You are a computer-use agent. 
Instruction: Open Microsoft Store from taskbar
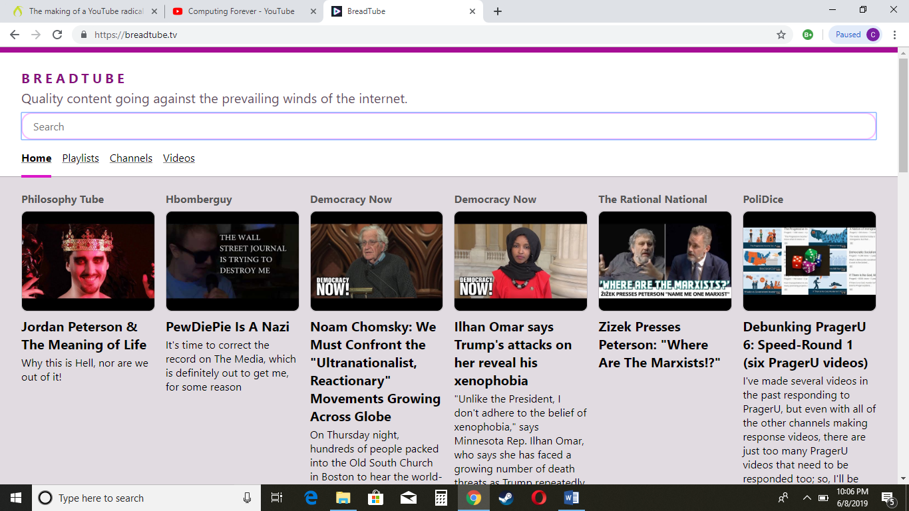[x=375, y=498]
